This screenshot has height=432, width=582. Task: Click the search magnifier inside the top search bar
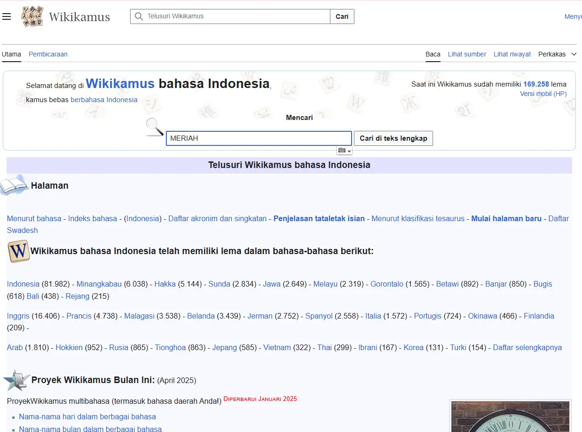(x=139, y=16)
